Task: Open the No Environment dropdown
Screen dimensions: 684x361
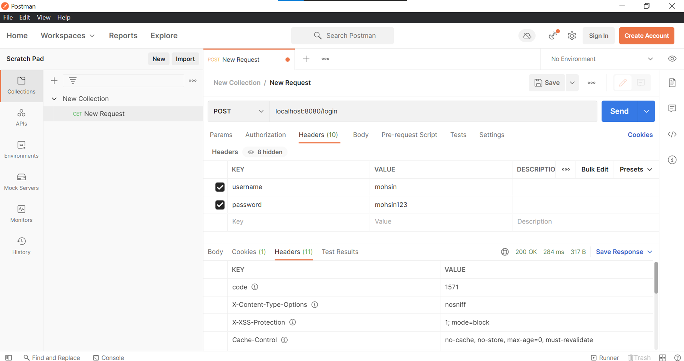Action: (x=601, y=59)
